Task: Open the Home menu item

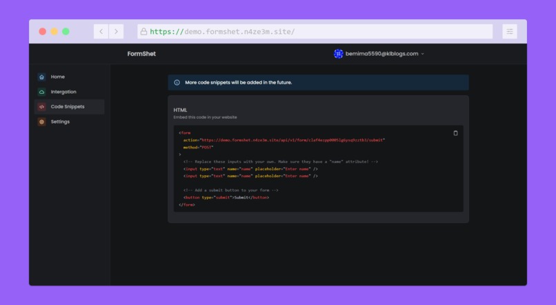Action: coord(70,77)
